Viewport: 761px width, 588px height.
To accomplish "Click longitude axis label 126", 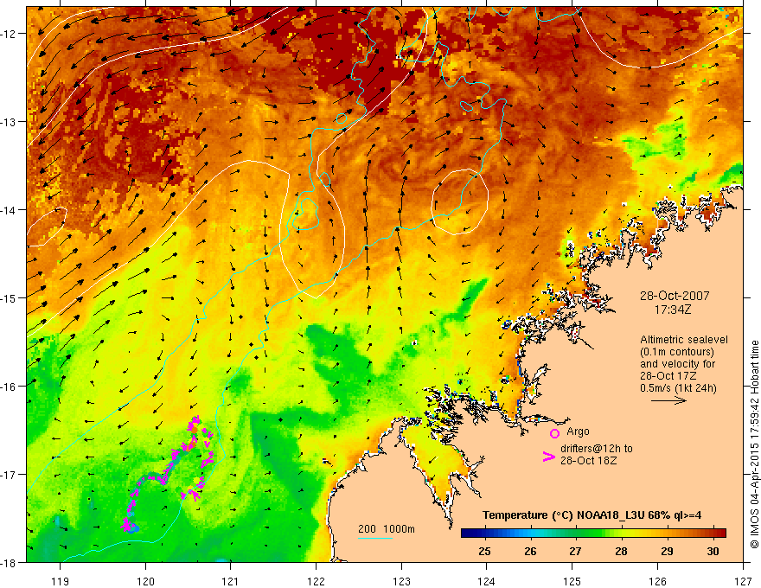I will [657, 581].
